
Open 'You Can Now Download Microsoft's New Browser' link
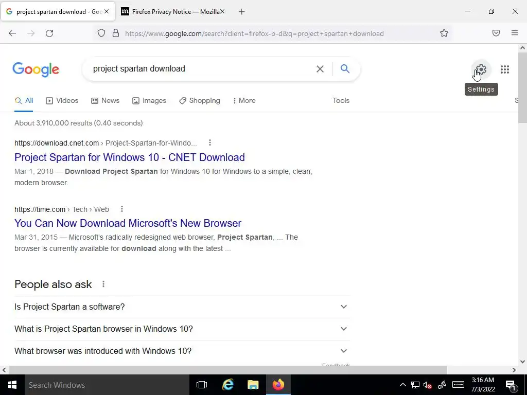(x=128, y=223)
